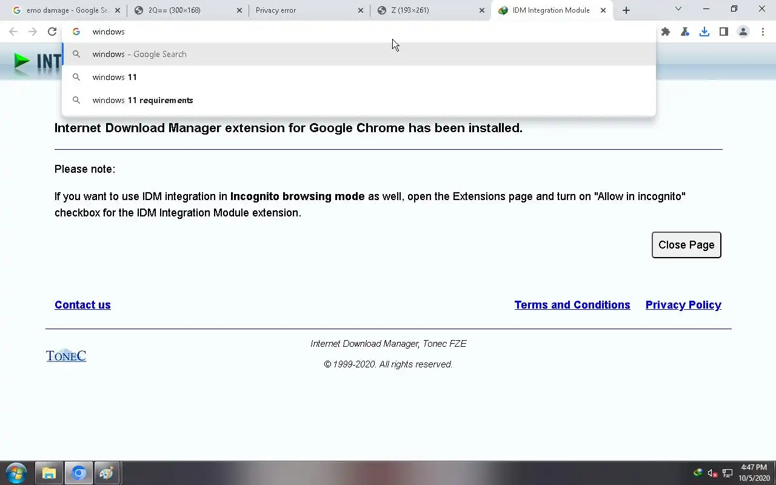
Task: Switch to the "emo damage" Google Search tab
Action: (x=64, y=10)
